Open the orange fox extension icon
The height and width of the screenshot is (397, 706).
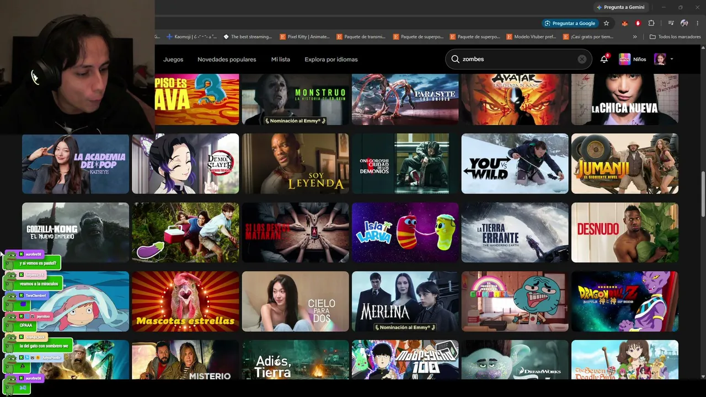tap(624, 23)
